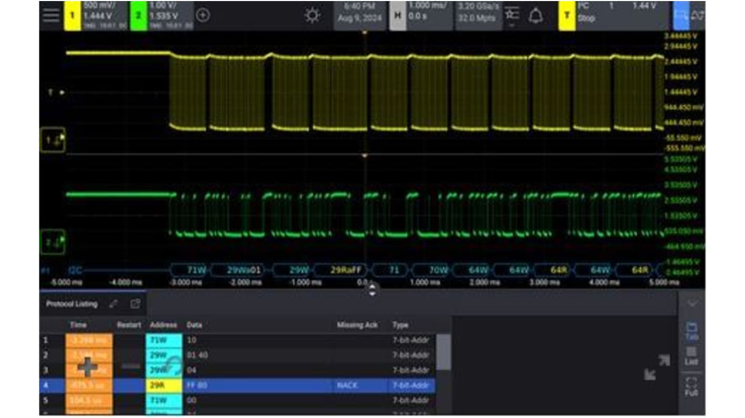Sort by the Data column header

point(194,325)
